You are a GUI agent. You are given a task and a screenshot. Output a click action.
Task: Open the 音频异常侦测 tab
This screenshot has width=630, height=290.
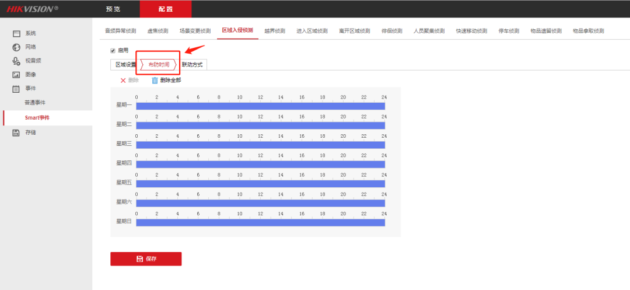[x=120, y=31]
